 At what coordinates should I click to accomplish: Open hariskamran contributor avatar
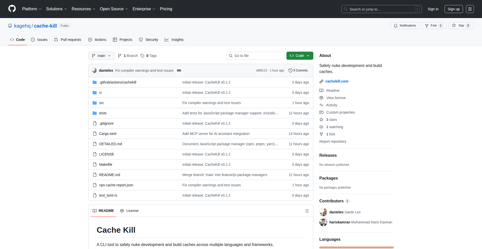point(323,222)
